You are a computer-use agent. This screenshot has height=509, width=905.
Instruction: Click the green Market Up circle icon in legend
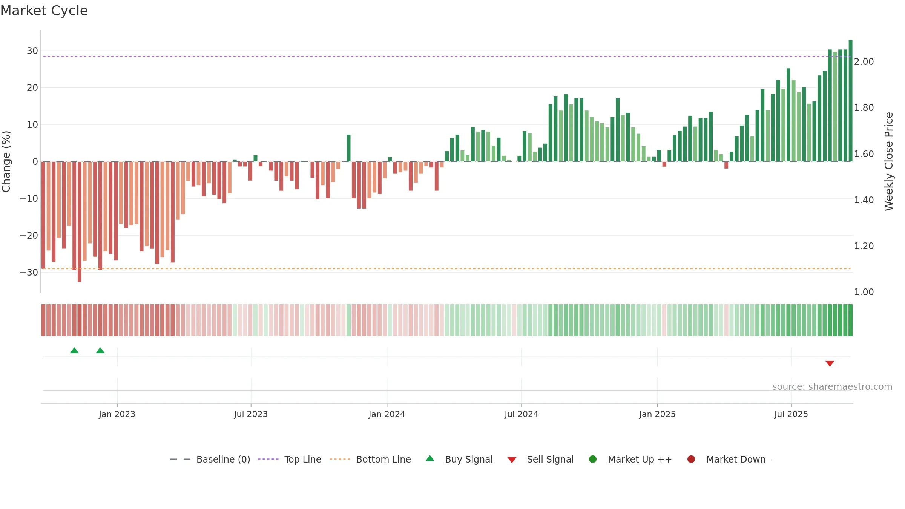593,459
